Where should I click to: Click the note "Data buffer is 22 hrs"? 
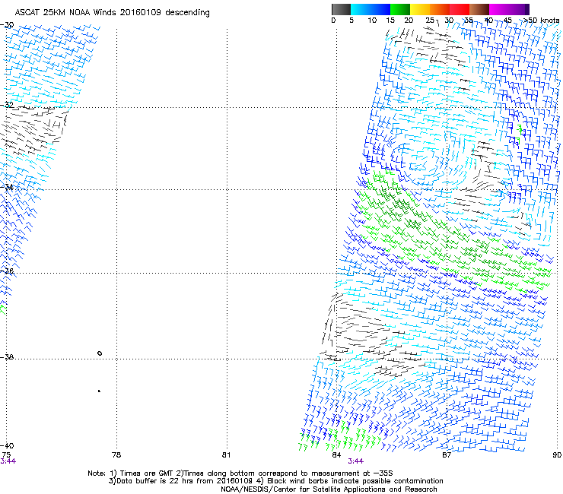click(x=154, y=481)
